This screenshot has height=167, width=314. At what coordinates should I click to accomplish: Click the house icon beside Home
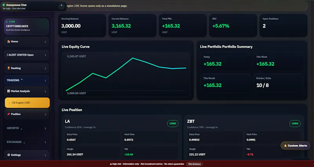coord(9,42)
